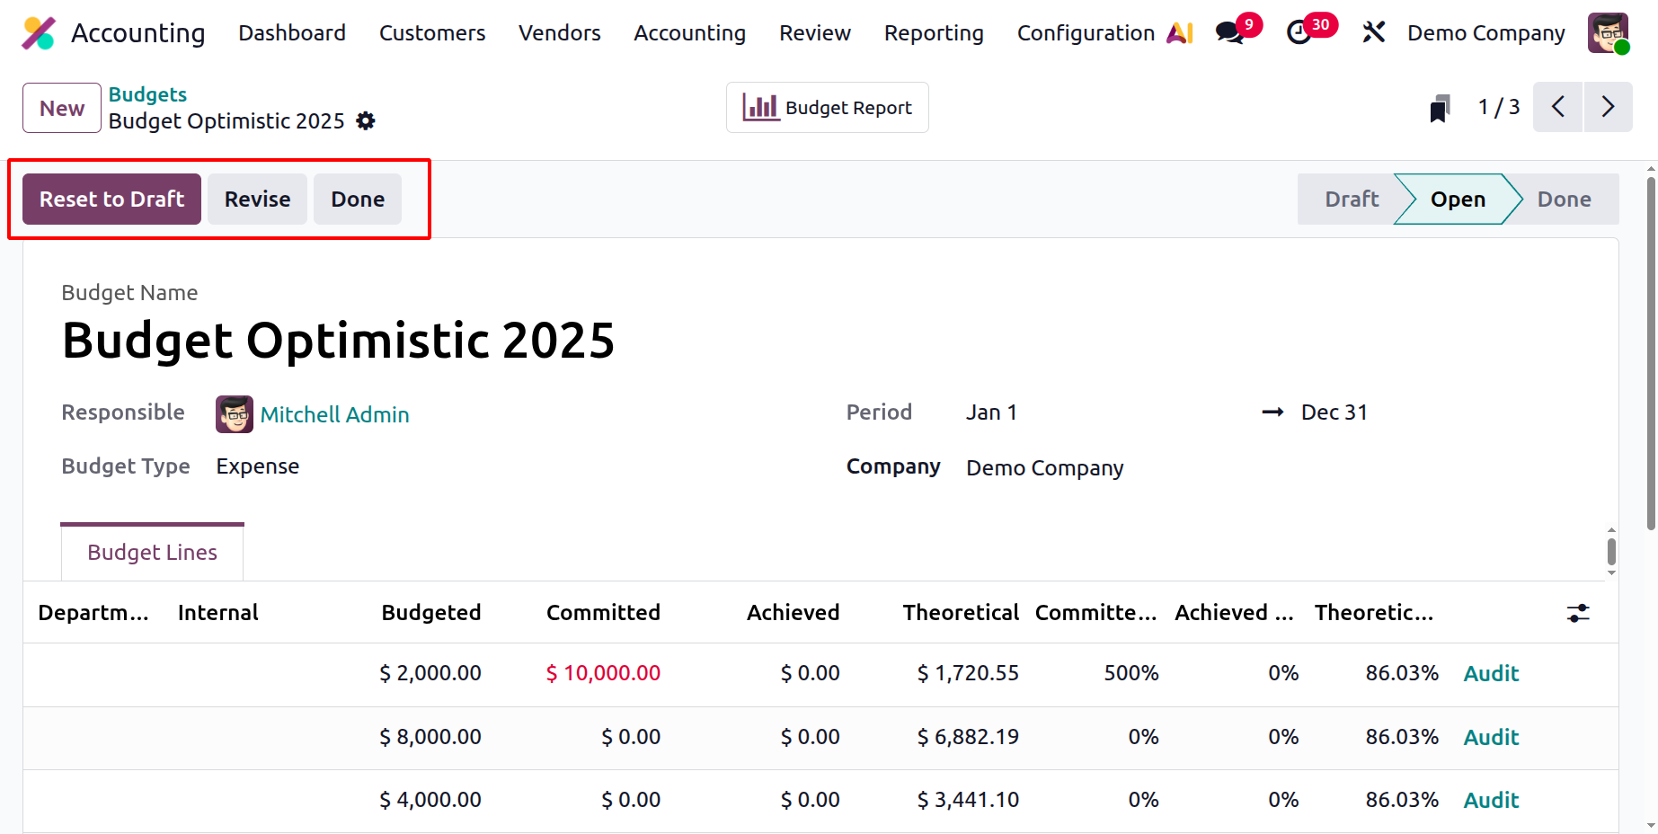The height and width of the screenshot is (834, 1658).
Task: Click the Mitchell Admin responsible link
Action: (334, 414)
